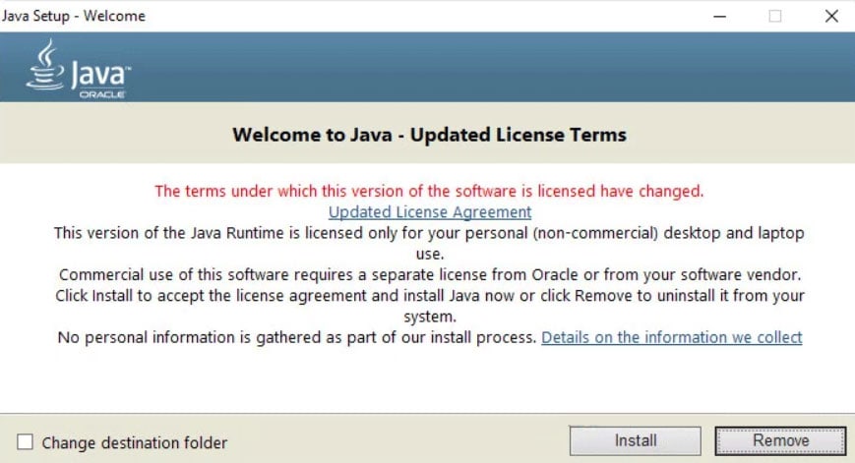Click the 'Commercial use of this software' sentence

429,274
